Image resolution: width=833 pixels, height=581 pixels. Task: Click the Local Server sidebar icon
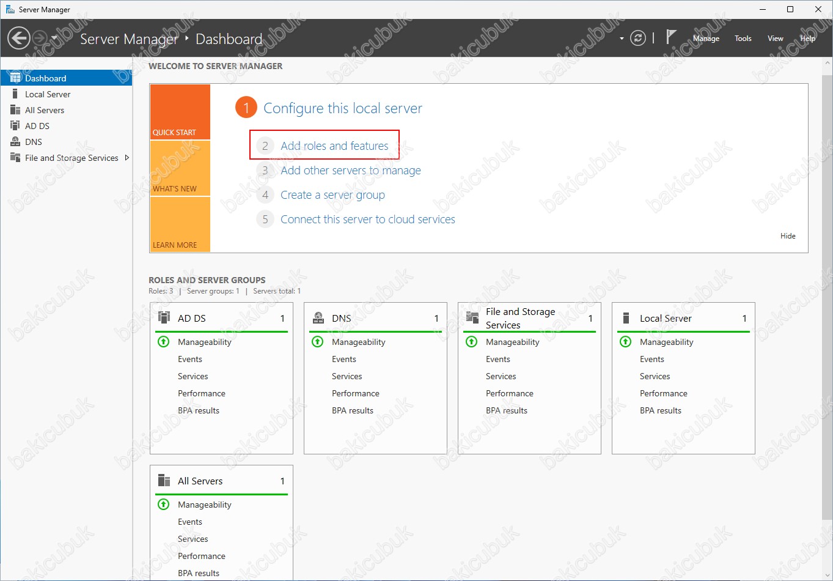(x=15, y=94)
